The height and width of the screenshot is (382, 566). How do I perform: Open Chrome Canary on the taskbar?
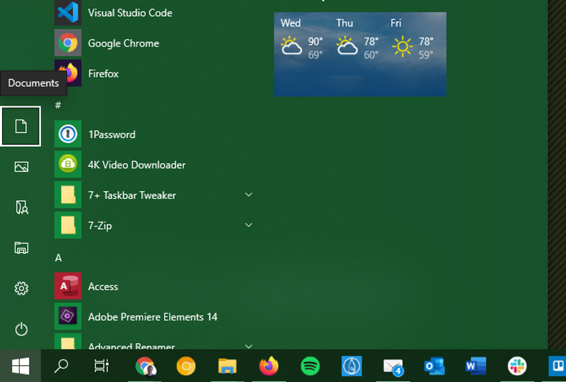pyautogui.click(x=186, y=366)
